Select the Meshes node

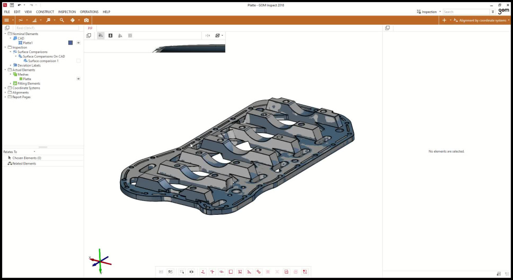click(x=23, y=74)
